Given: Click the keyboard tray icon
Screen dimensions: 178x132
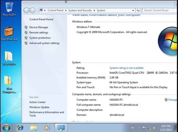Looking at the screenshot, I should (132, 128).
